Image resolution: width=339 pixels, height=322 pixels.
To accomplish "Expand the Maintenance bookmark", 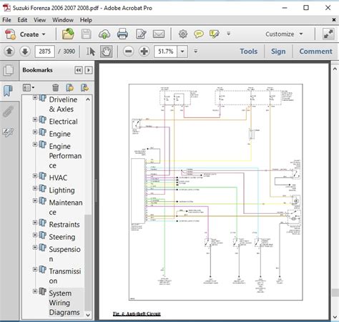I will 35,200.
